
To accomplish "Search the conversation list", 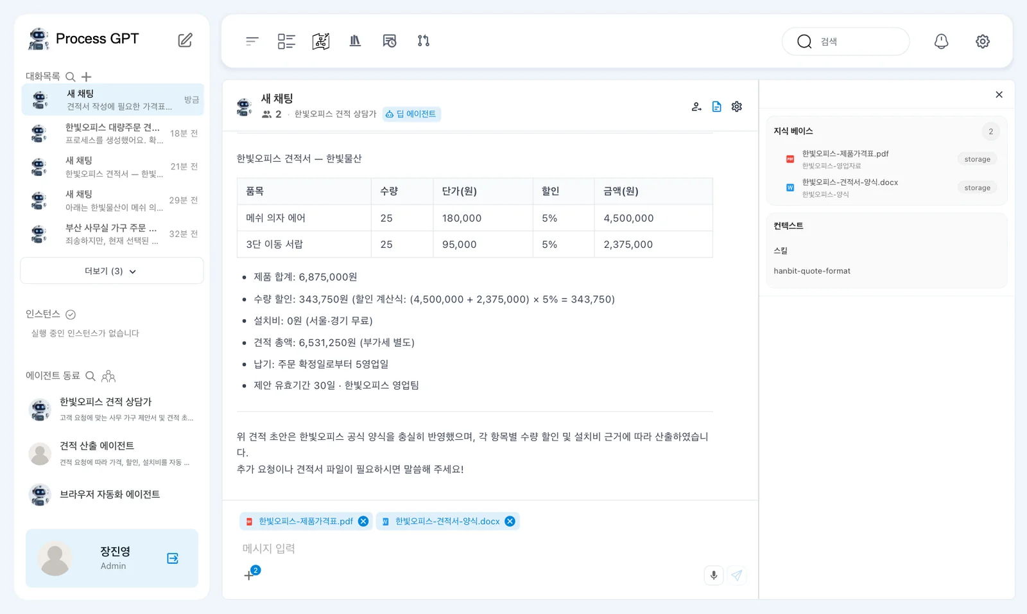I will pyautogui.click(x=71, y=76).
